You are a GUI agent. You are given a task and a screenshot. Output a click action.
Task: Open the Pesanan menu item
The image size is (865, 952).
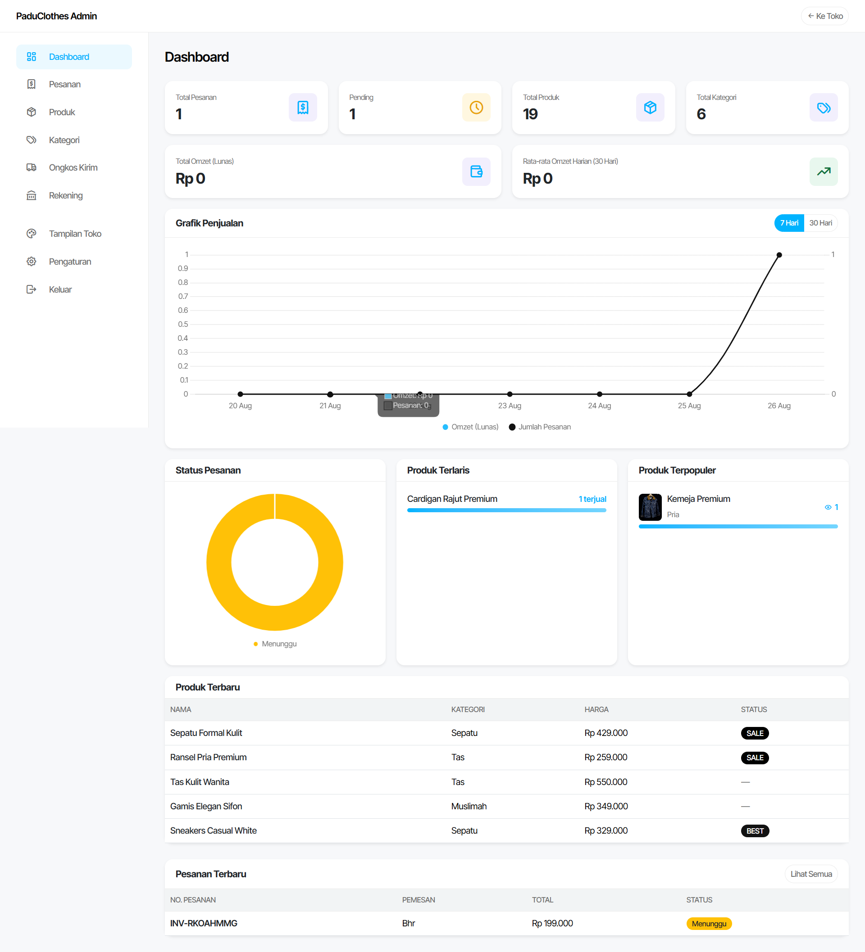click(74, 84)
